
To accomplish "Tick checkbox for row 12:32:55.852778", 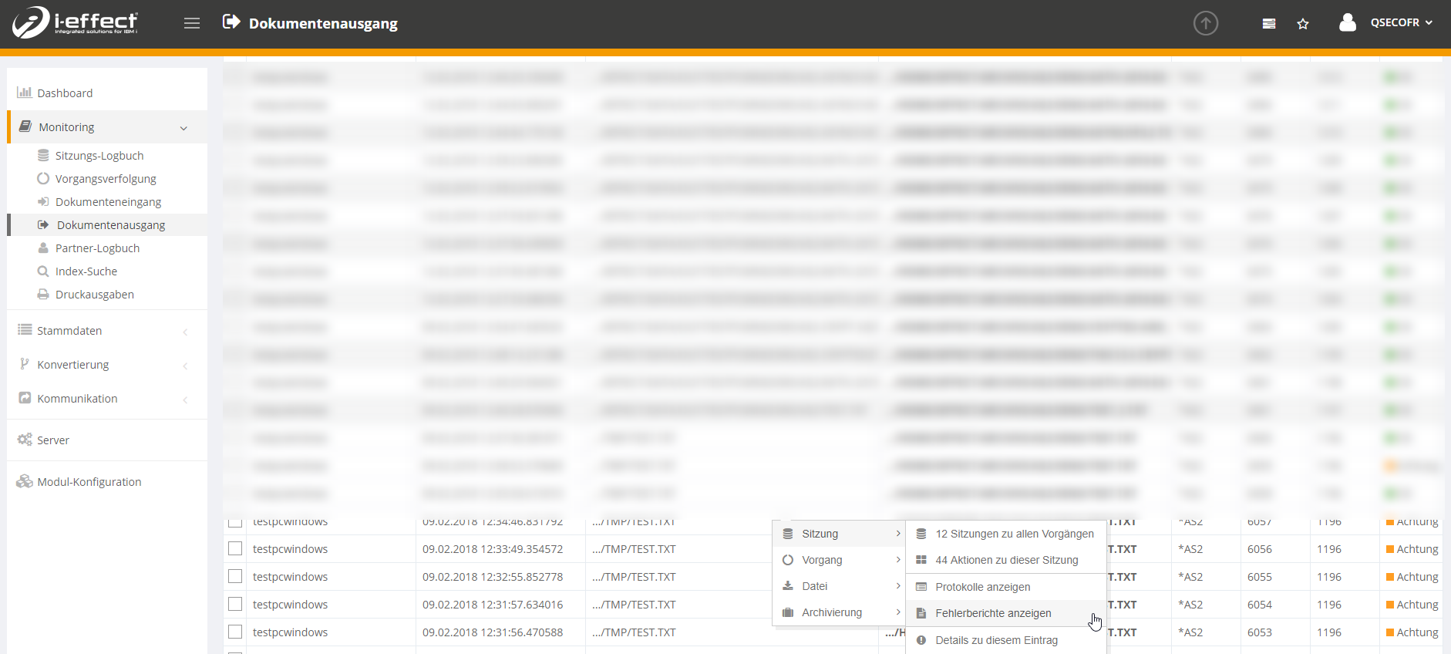I will click(235, 576).
